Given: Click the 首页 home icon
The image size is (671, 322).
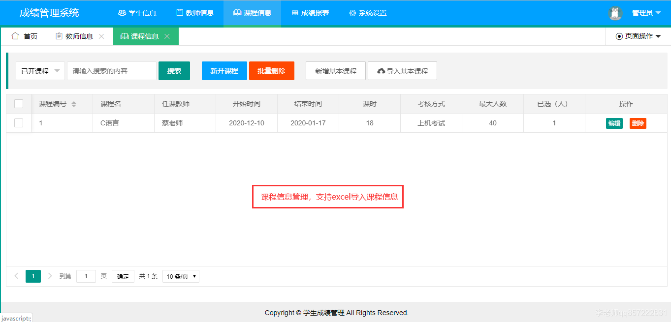Looking at the screenshot, I should click(x=16, y=36).
